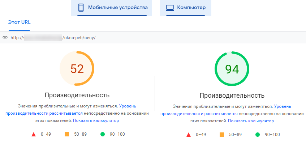Click the 0–49 legend label under score 94
Image resolution: width=306 pixels, height=144 pixels.
pos(201,135)
